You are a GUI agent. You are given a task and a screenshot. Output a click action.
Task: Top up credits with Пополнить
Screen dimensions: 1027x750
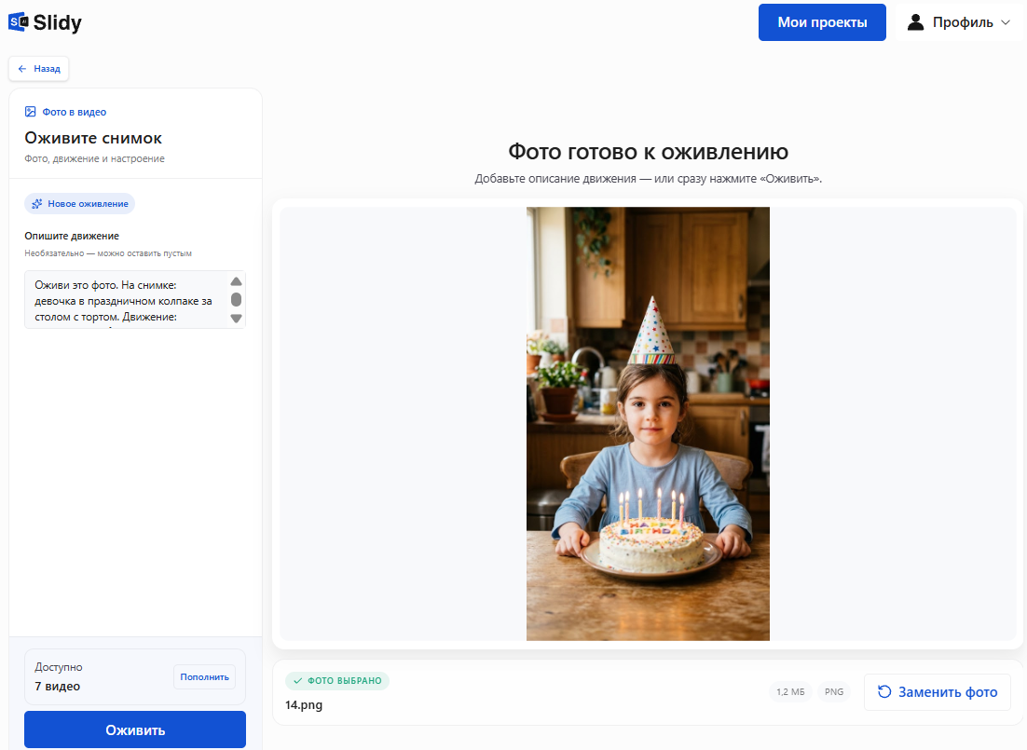click(204, 677)
